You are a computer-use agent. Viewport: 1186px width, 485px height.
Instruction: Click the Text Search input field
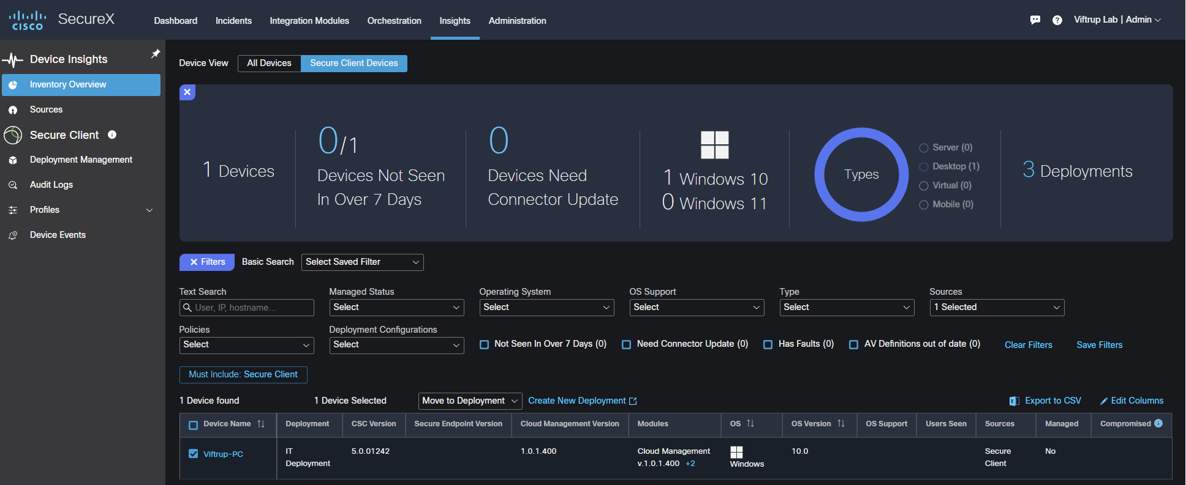(247, 308)
